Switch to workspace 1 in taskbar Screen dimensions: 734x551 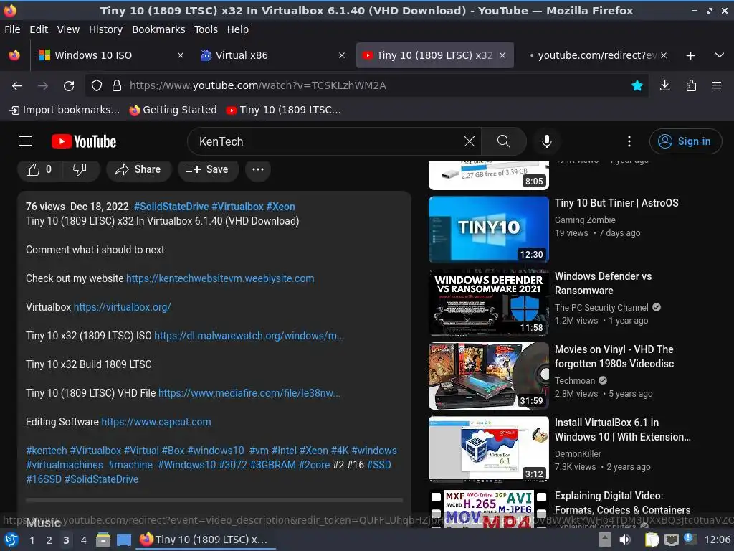[32, 540]
